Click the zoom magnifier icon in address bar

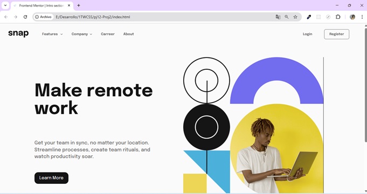pos(287,17)
